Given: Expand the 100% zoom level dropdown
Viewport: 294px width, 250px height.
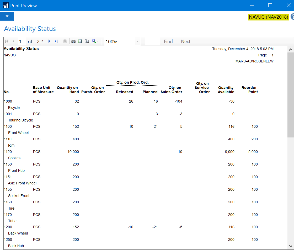Looking at the screenshot, I should [x=138, y=42].
